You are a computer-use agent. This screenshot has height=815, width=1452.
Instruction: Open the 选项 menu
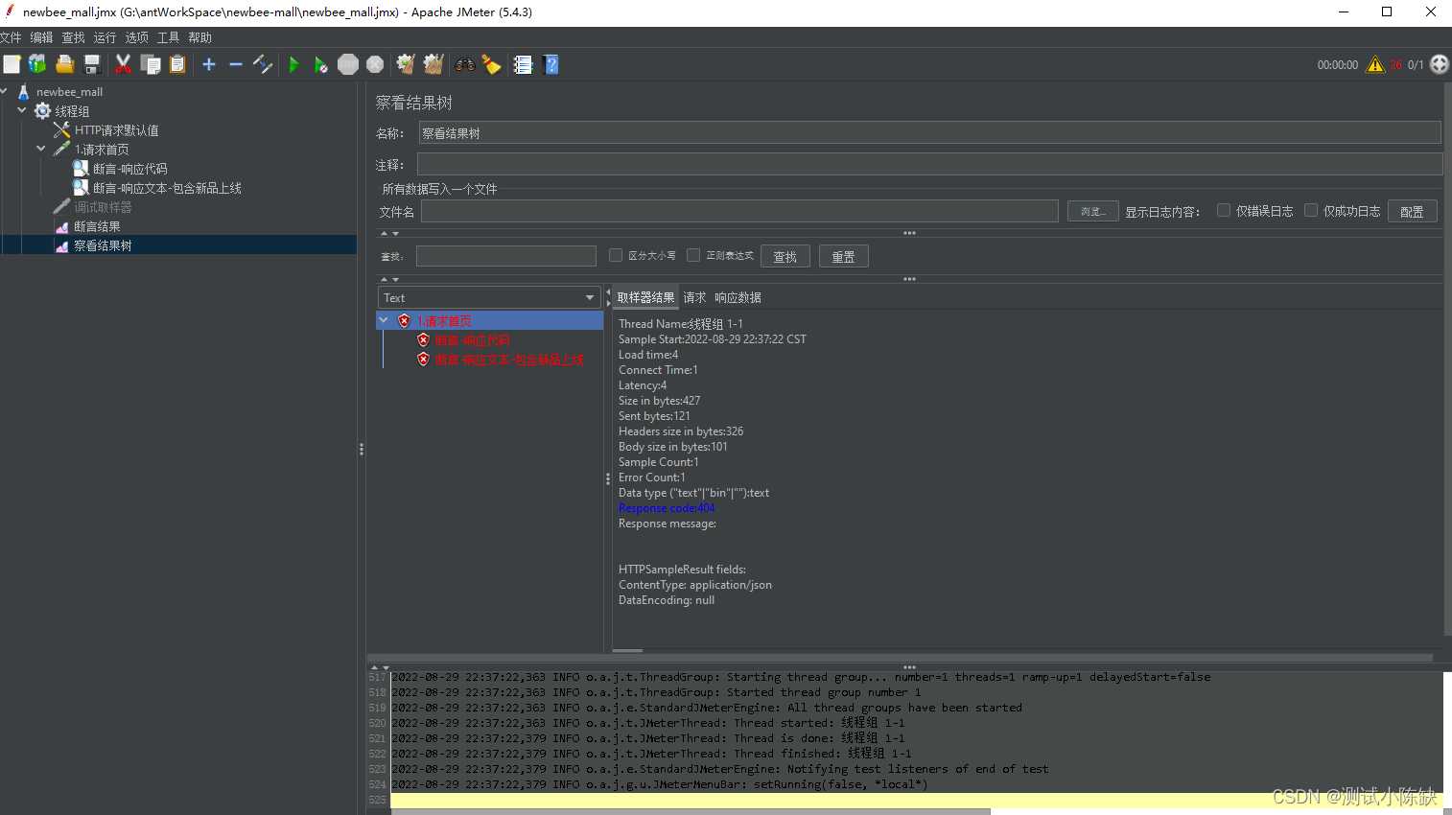136,37
